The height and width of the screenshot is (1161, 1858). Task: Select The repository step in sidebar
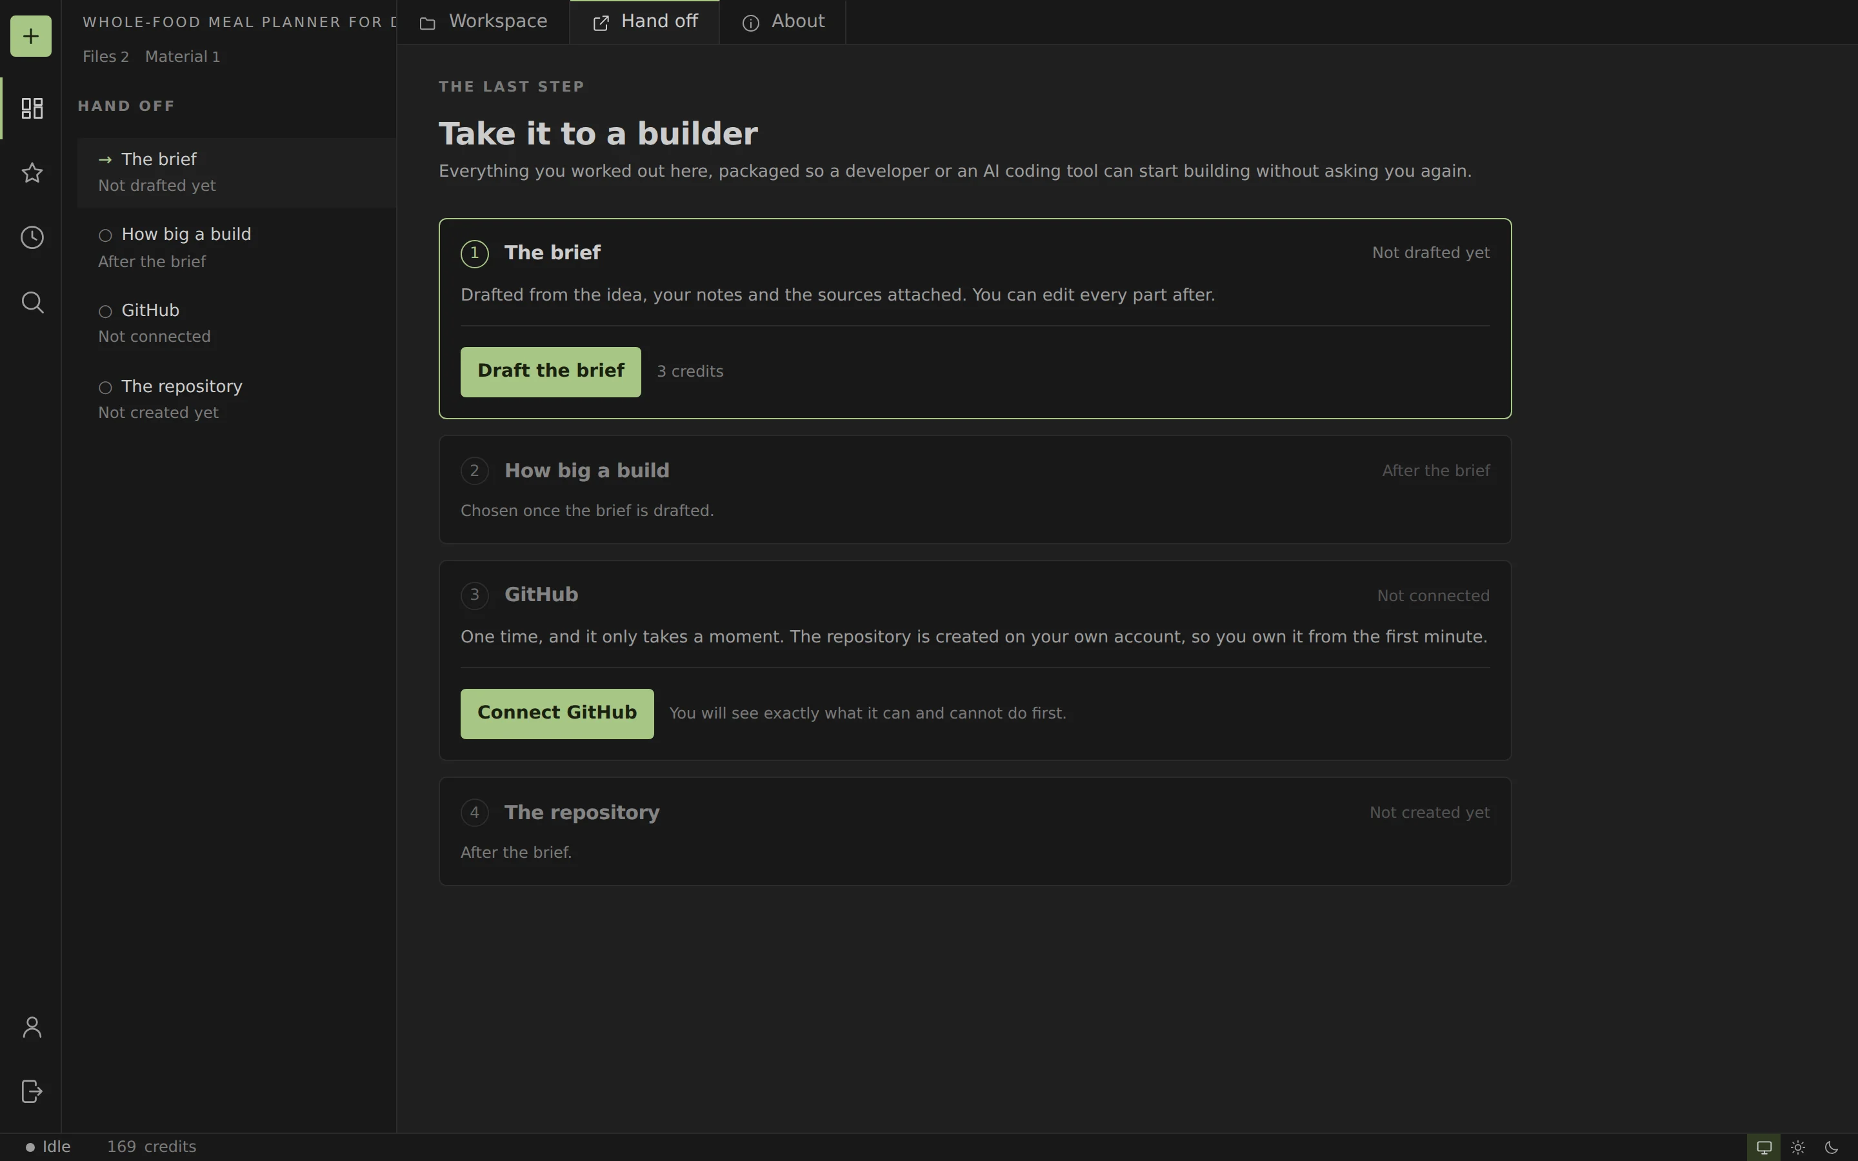coord(237,399)
